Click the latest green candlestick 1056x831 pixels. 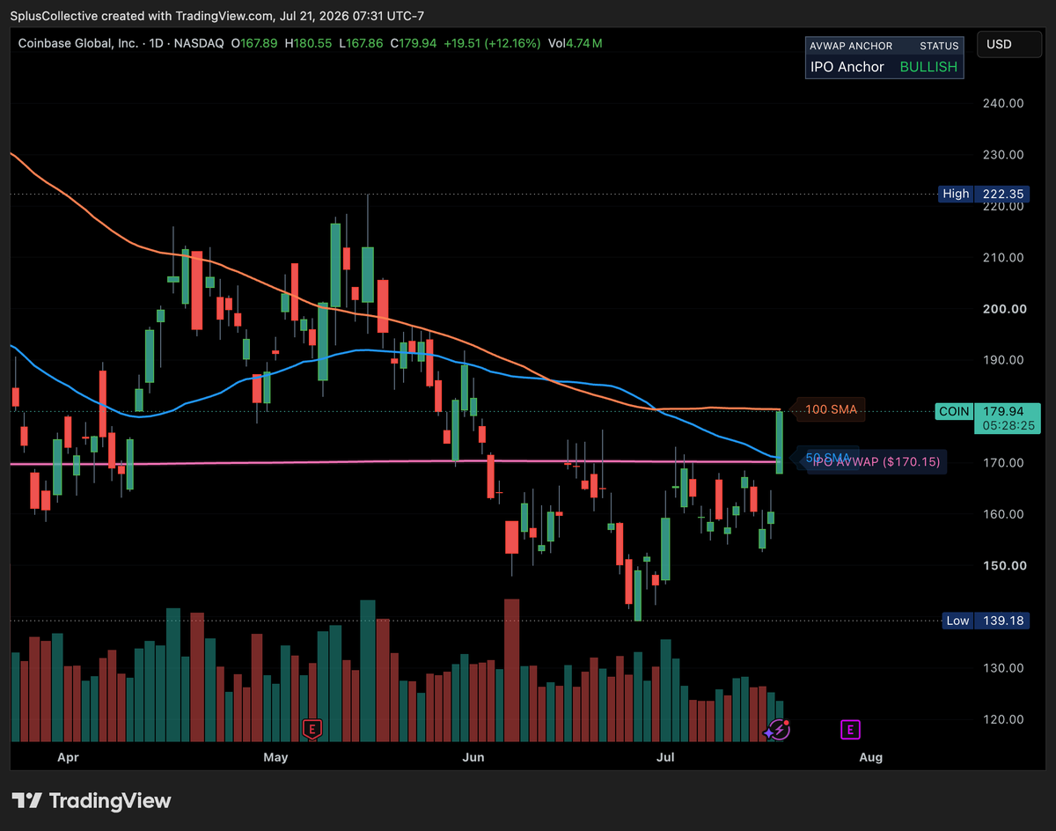780,443
